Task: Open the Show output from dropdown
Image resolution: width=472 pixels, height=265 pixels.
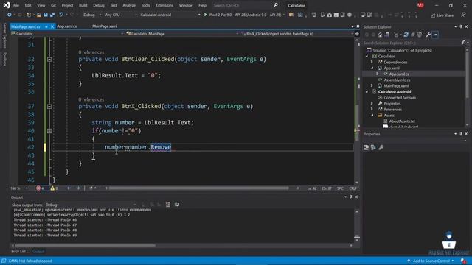Action: tap(90, 205)
